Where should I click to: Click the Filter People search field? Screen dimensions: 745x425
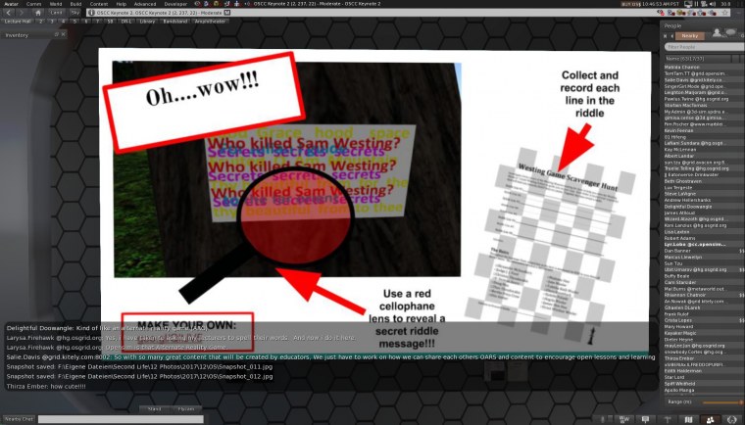(700, 46)
